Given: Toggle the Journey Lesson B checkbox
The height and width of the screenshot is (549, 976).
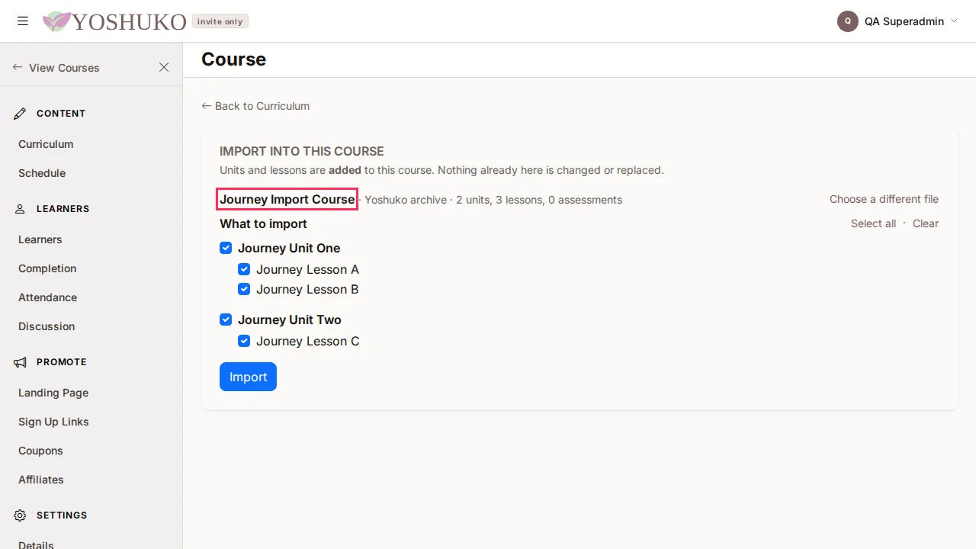Looking at the screenshot, I should pyautogui.click(x=244, y=289).
